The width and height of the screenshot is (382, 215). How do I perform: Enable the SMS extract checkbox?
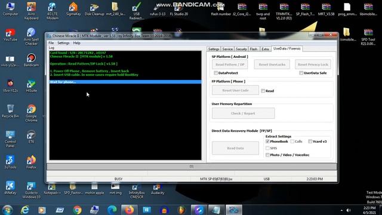tap(267, 148)
